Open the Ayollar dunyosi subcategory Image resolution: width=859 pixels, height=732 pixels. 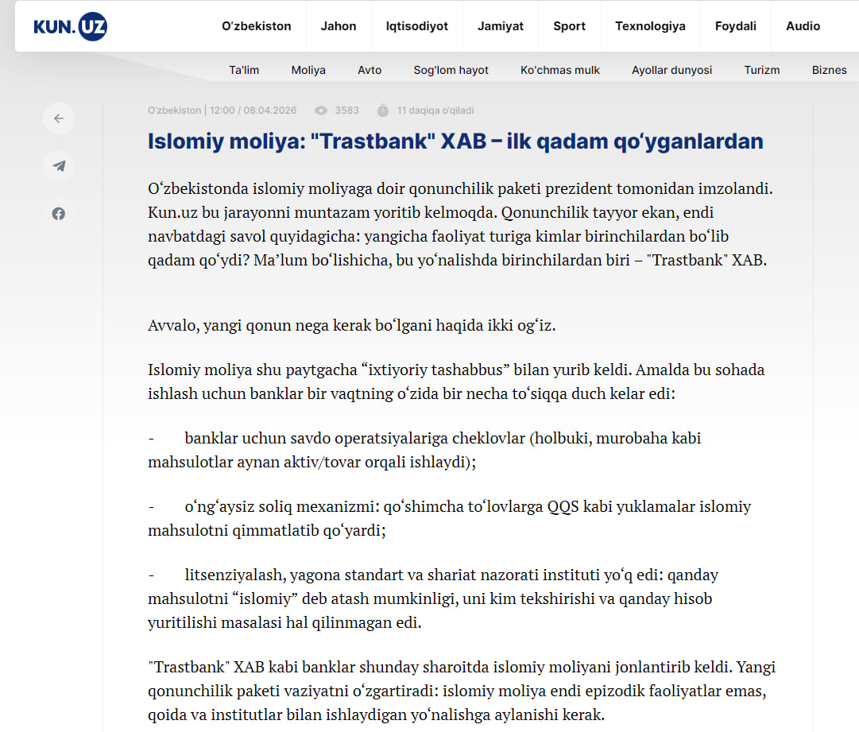pyautogui.click(x=671, y=70)
